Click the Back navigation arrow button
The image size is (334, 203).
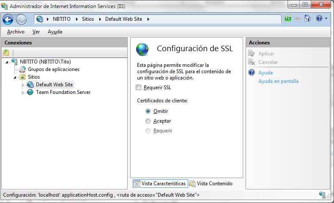pyautogui.click(x=8, y=19)
